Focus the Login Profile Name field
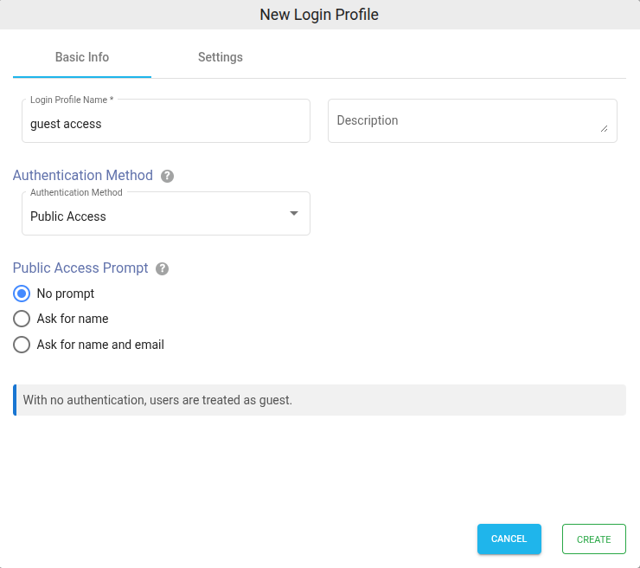 tap(165, 124)
